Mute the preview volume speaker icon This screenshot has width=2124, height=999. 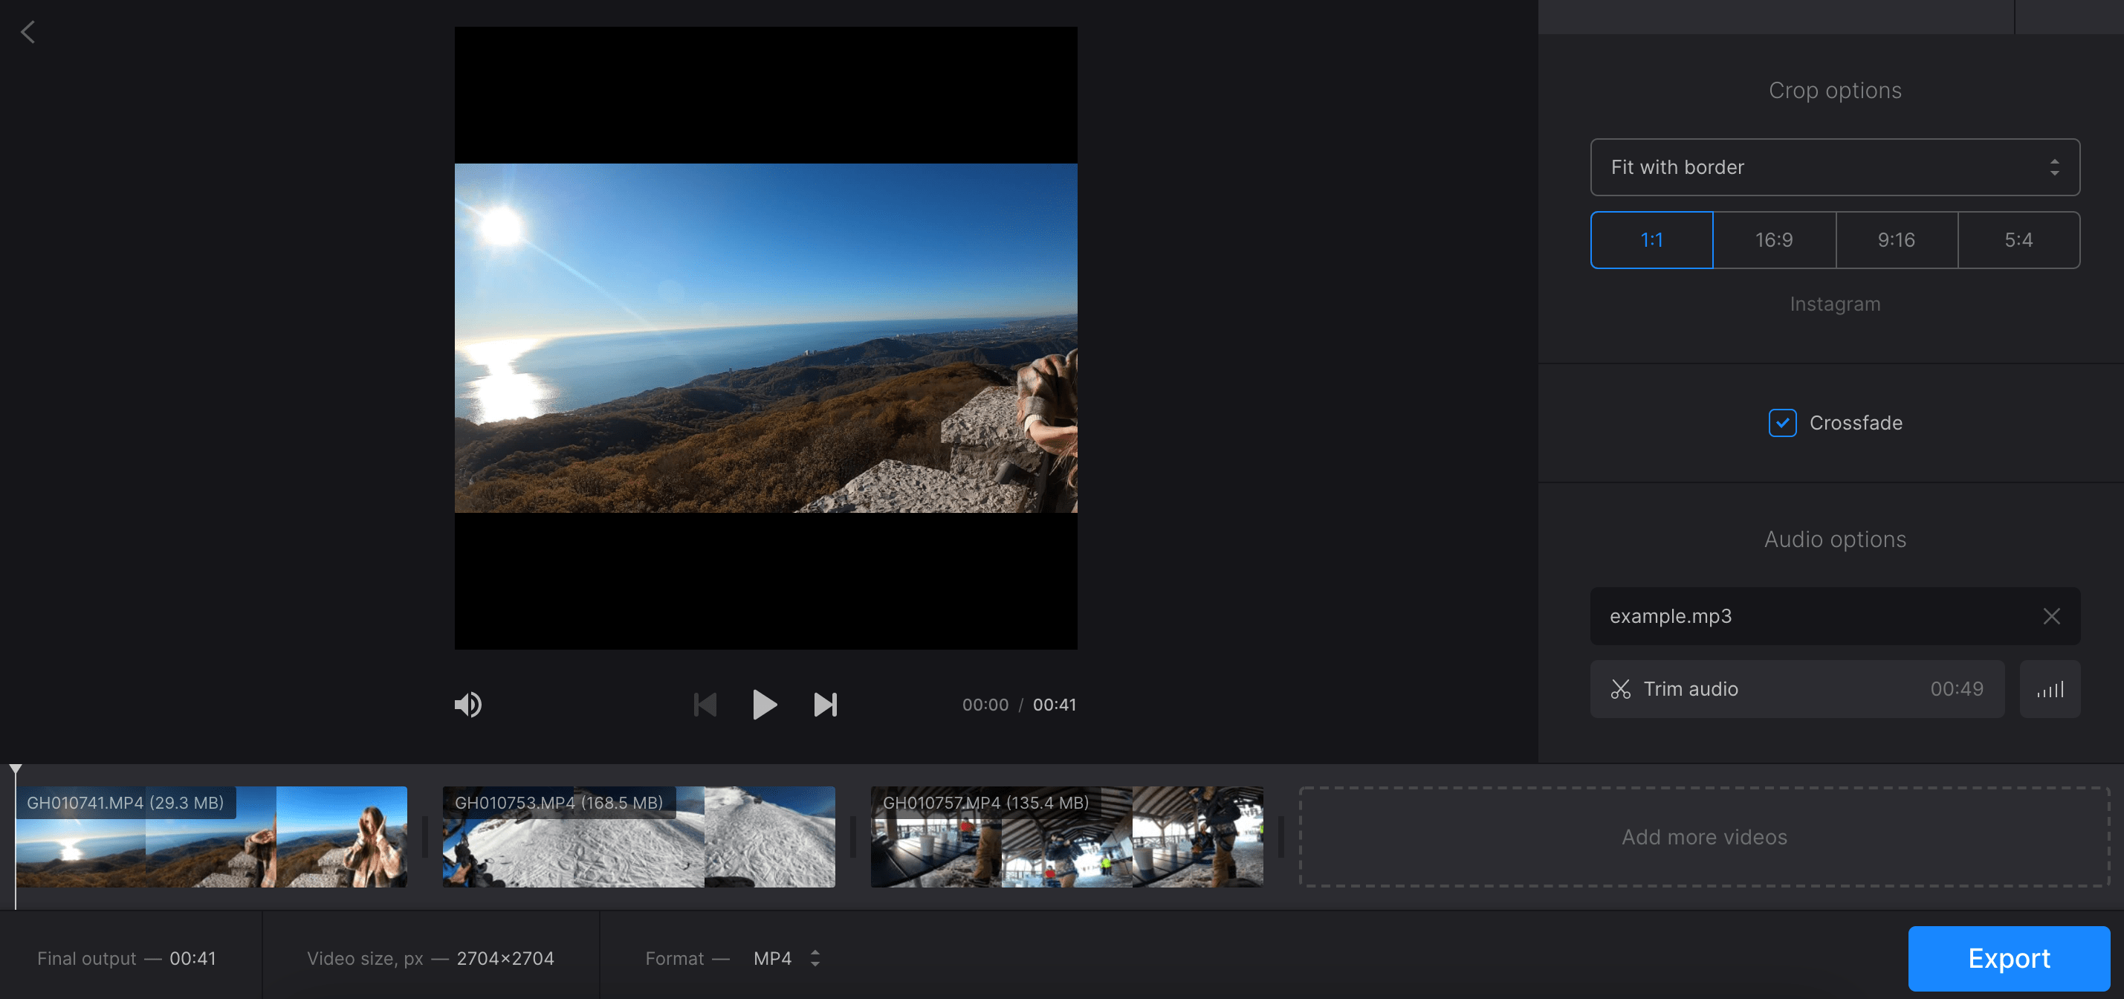(x=468, y=704)
